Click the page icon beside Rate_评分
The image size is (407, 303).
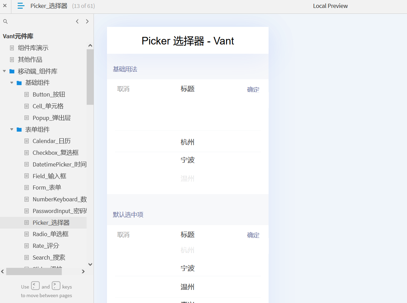[x=27, y=246]
